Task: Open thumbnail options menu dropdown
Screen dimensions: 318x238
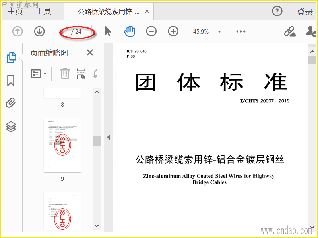Action: [x=39, y=74]
